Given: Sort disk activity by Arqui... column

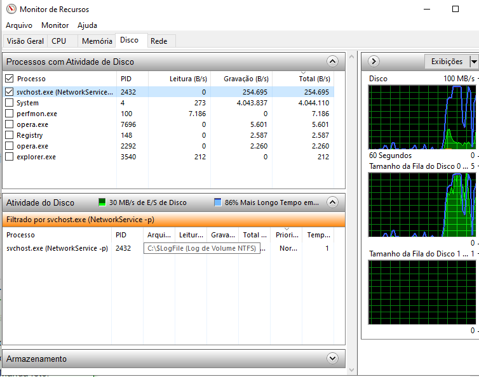Looking at the screenshot, I should pyautogui.click(x=159, y=235).
